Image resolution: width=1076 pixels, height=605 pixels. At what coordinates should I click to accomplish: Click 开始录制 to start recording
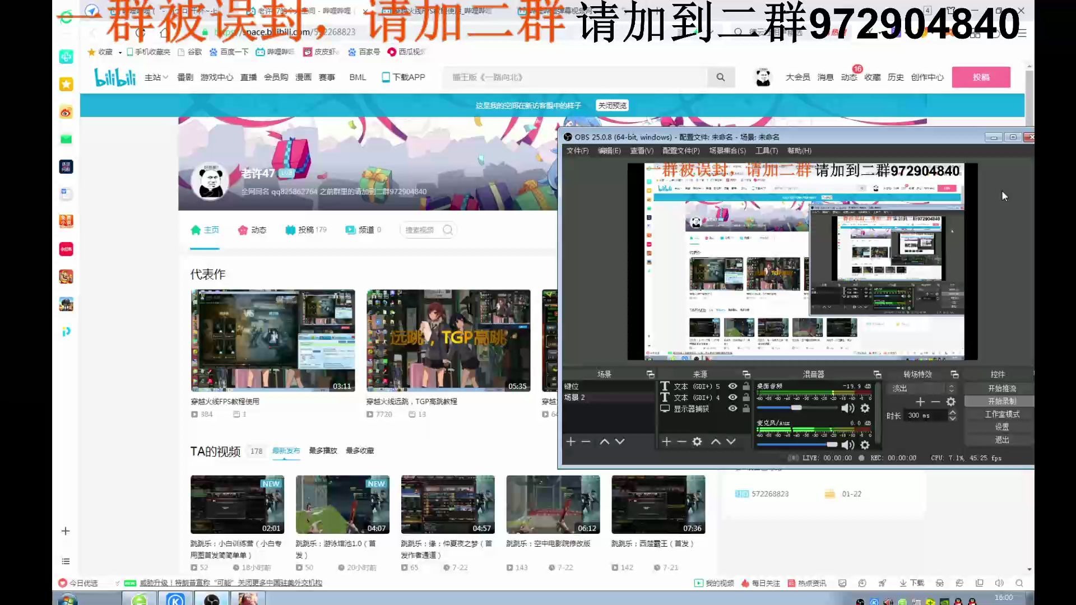click(1002, 401)
